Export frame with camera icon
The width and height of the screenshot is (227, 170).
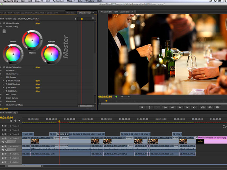[217, 107]
